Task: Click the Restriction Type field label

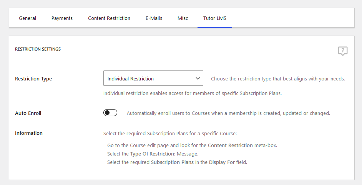Action: tap(33, 79)
